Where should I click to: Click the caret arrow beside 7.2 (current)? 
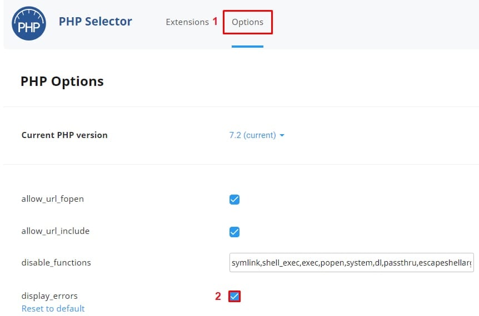282,135
